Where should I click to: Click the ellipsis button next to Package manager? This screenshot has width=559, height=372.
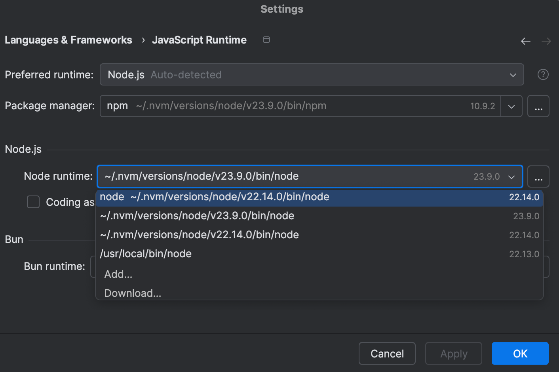tap(538, 106)
